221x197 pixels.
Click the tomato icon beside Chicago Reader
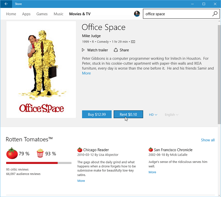(80, 149)
